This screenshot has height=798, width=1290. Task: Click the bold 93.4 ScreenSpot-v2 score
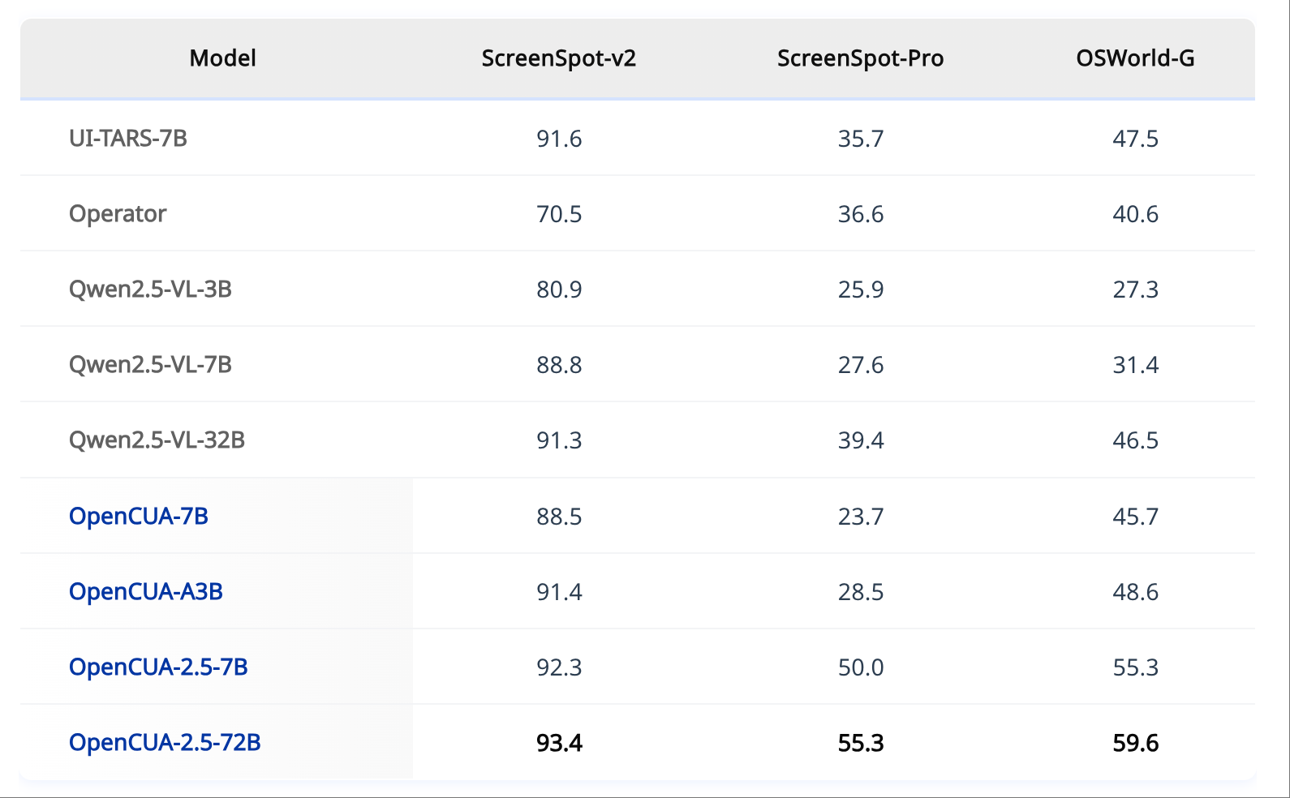[559, 743]
